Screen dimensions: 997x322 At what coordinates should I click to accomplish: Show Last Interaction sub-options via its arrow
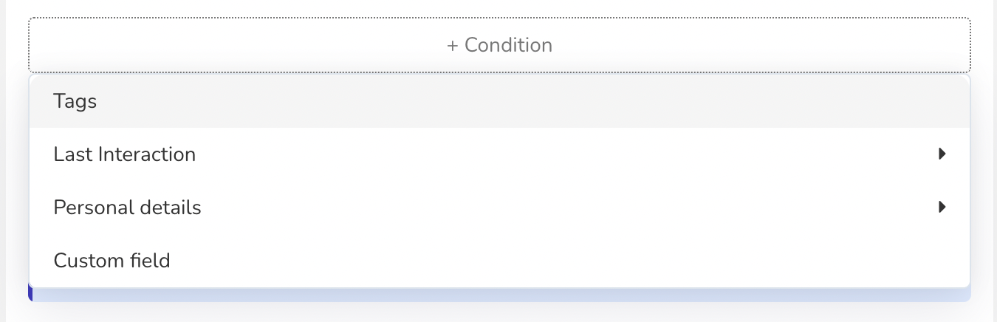click(x=942, y=154)
